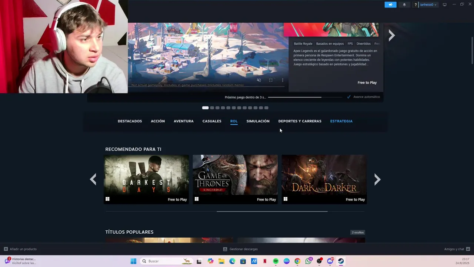Click the Steam taskbar icon

coord(341,261)
